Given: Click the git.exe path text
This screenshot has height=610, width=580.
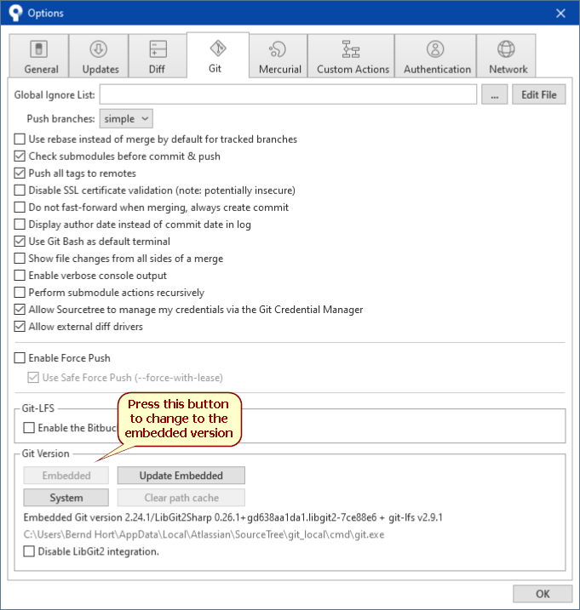Looking at the screenshot, I should pos(204,535).
